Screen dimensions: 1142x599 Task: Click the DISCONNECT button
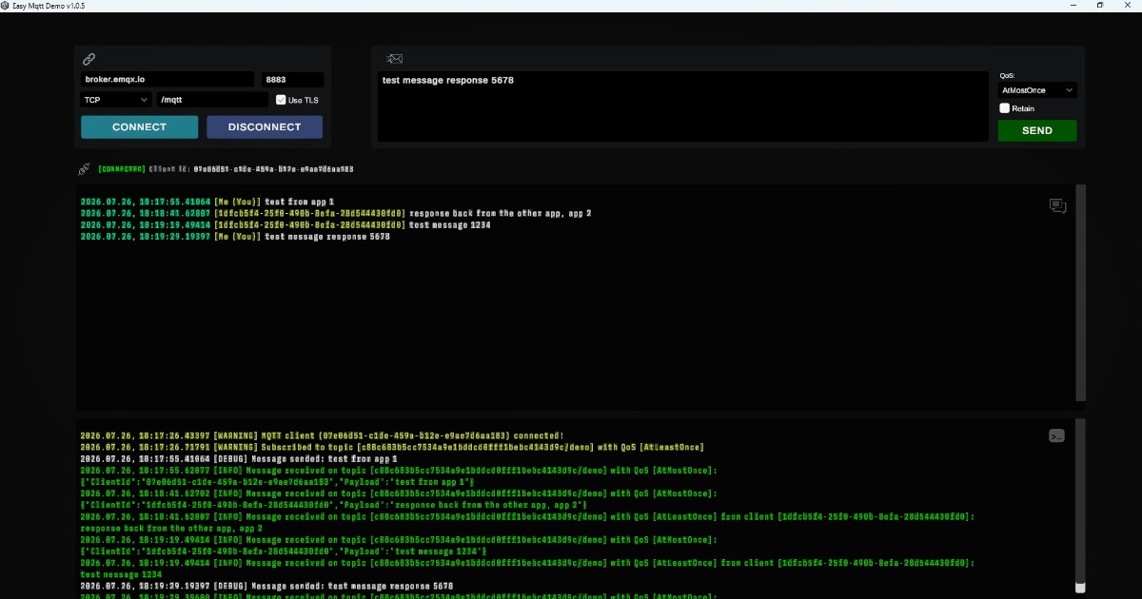click(265, 127)
